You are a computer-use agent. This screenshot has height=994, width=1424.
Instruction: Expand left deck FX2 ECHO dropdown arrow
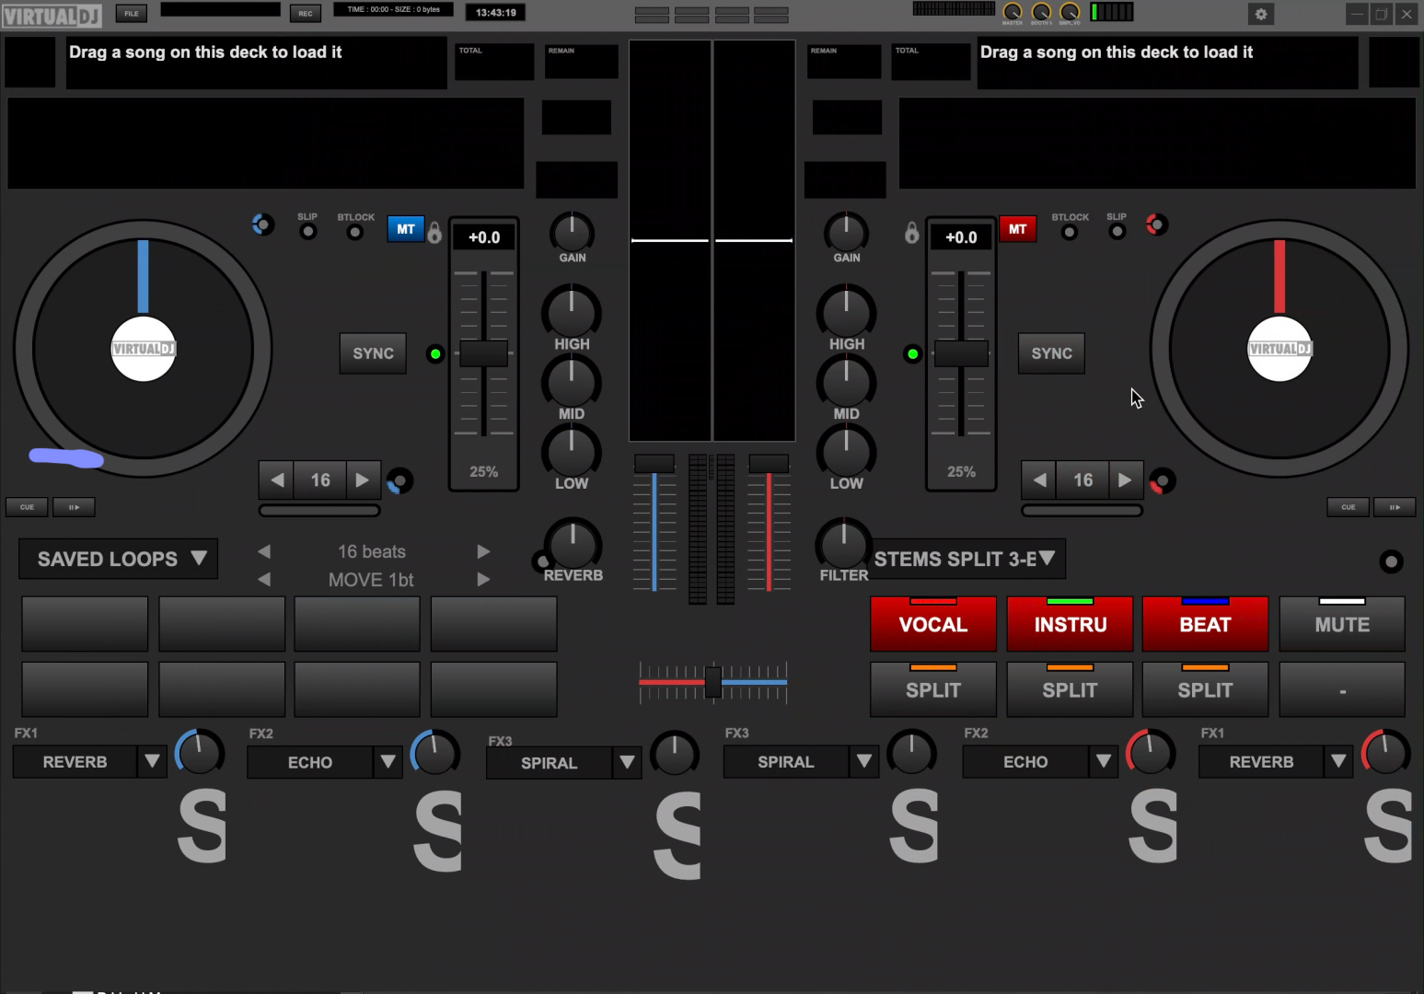pos(388,761)
